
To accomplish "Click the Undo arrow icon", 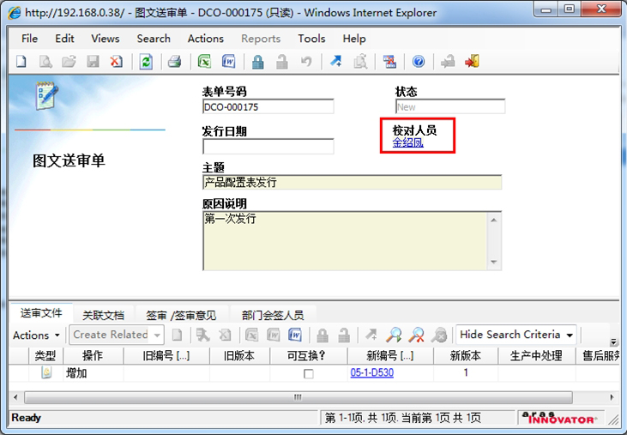I will [306, 62].
